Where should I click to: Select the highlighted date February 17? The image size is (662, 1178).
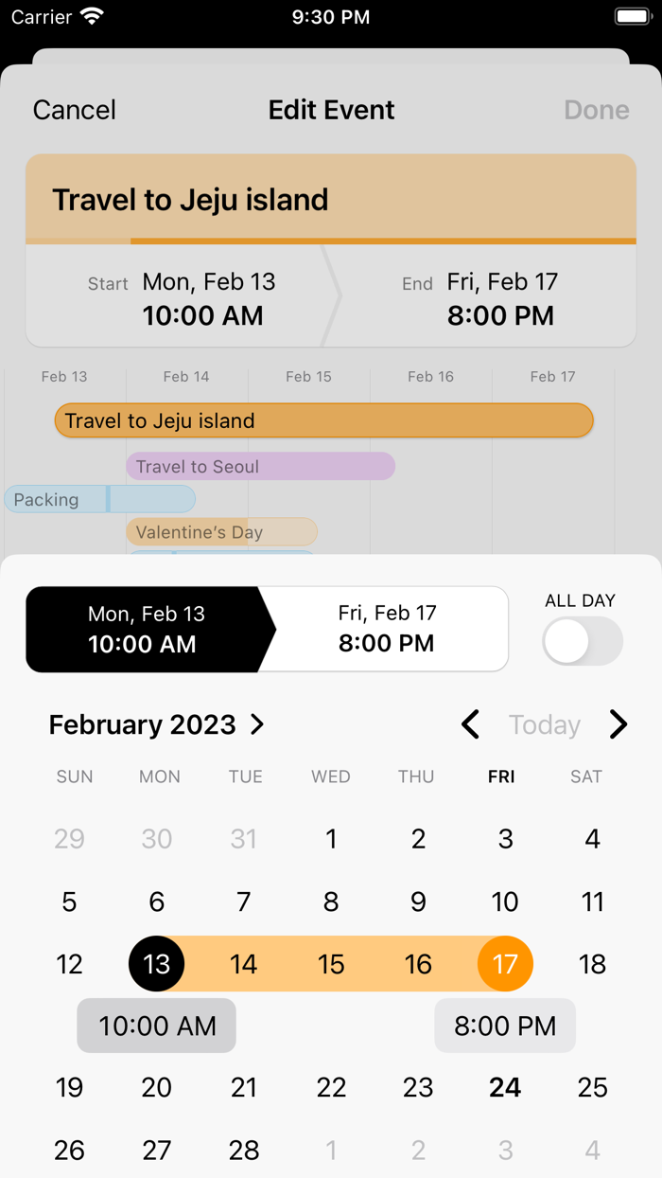point(505,963)
